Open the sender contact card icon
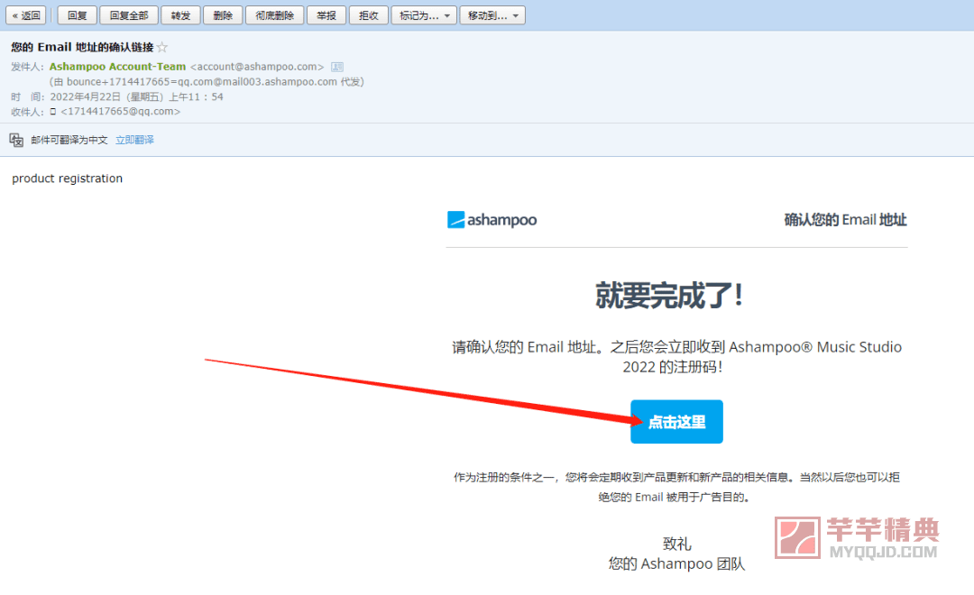 point(337,67)
